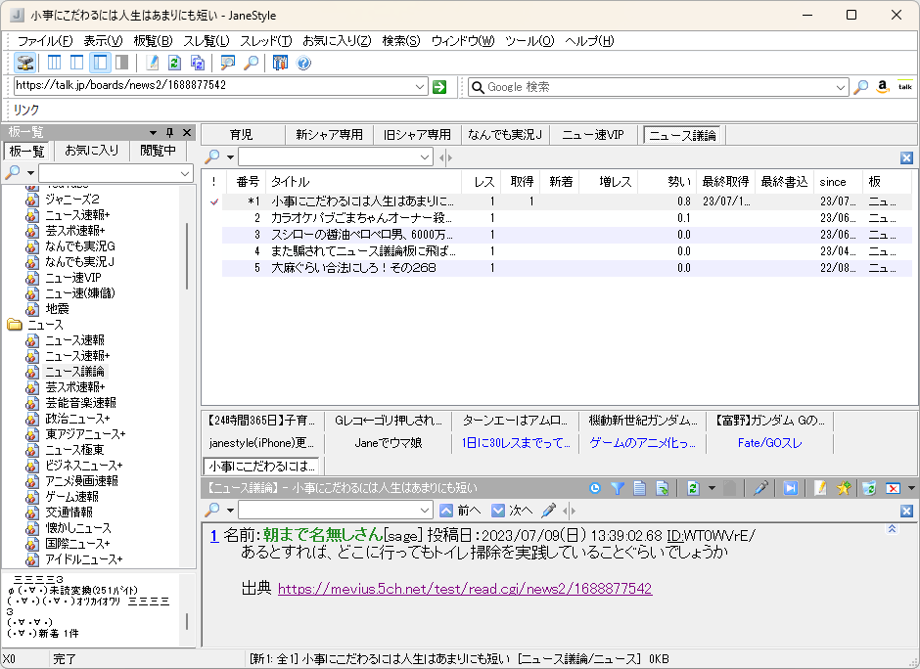Select the ビジネスニュース+ board
The image size is (920, 669).
coord(84,466)
